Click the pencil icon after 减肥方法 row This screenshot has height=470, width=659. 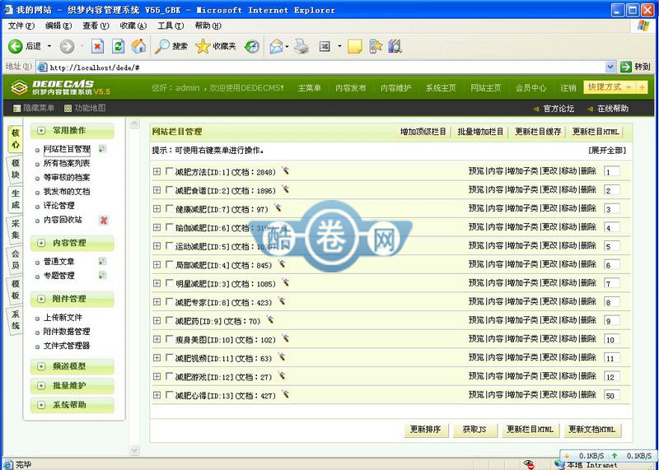pyautogui.click(x=286, y=170)
